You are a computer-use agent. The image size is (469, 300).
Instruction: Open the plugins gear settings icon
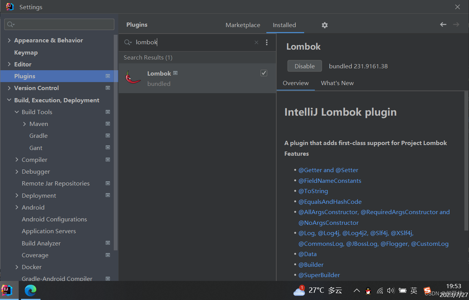coord(325,25)
